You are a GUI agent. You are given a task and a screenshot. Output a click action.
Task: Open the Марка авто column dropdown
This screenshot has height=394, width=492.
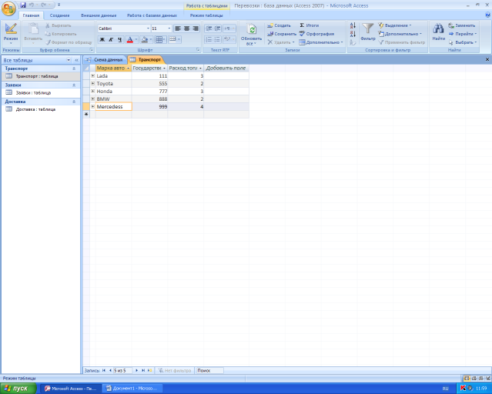tap(128, 68)
